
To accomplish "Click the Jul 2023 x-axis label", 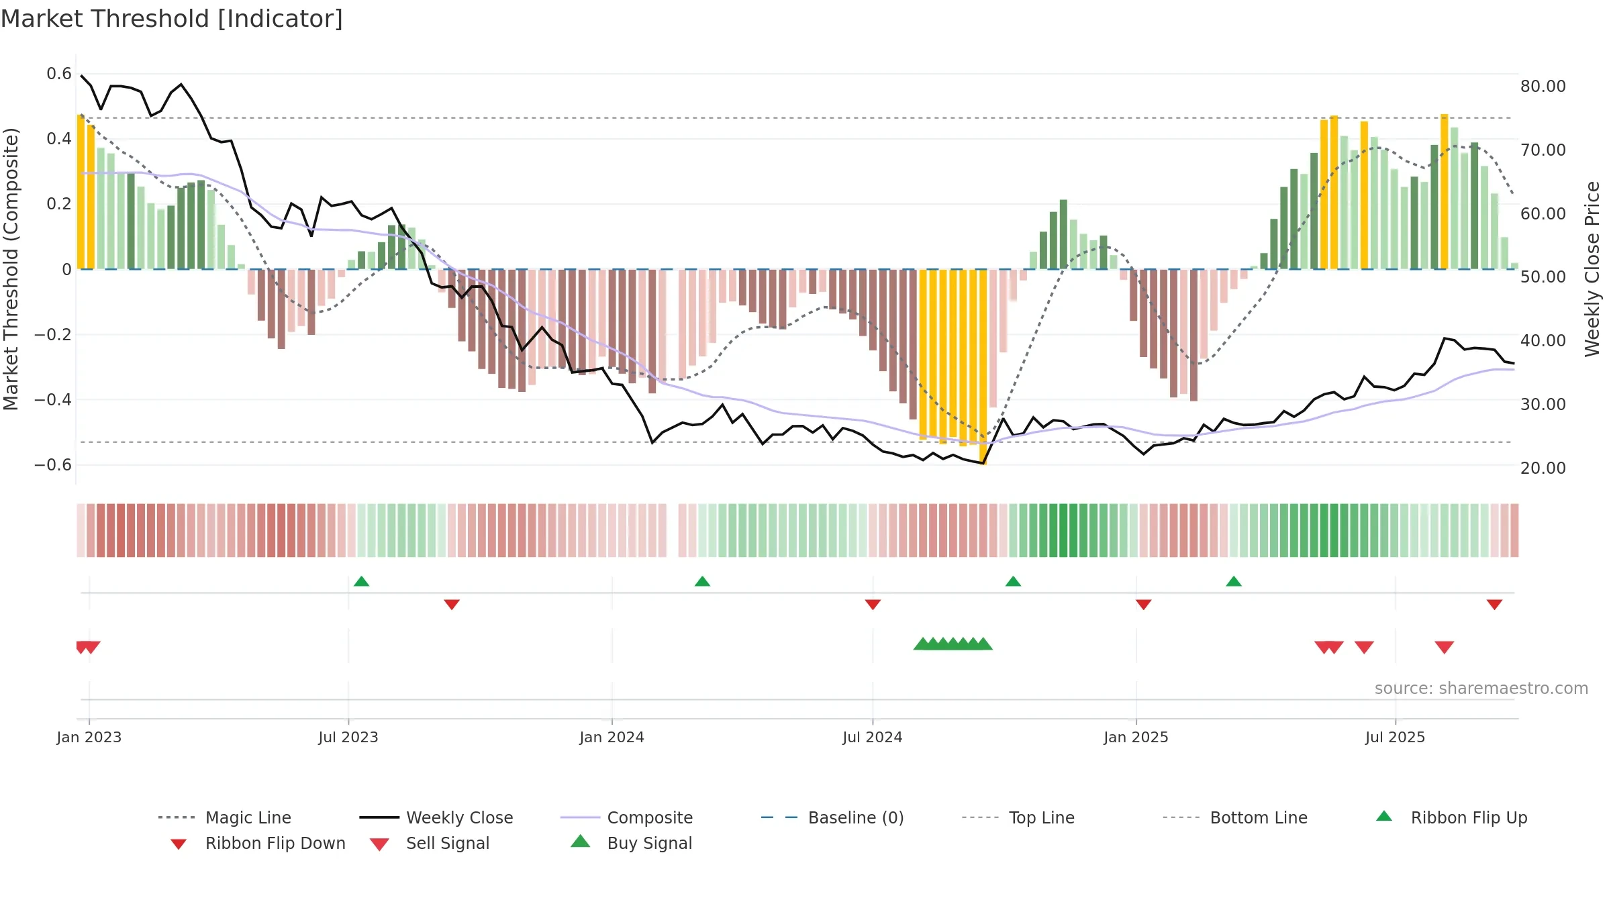I will click(348, 738).
